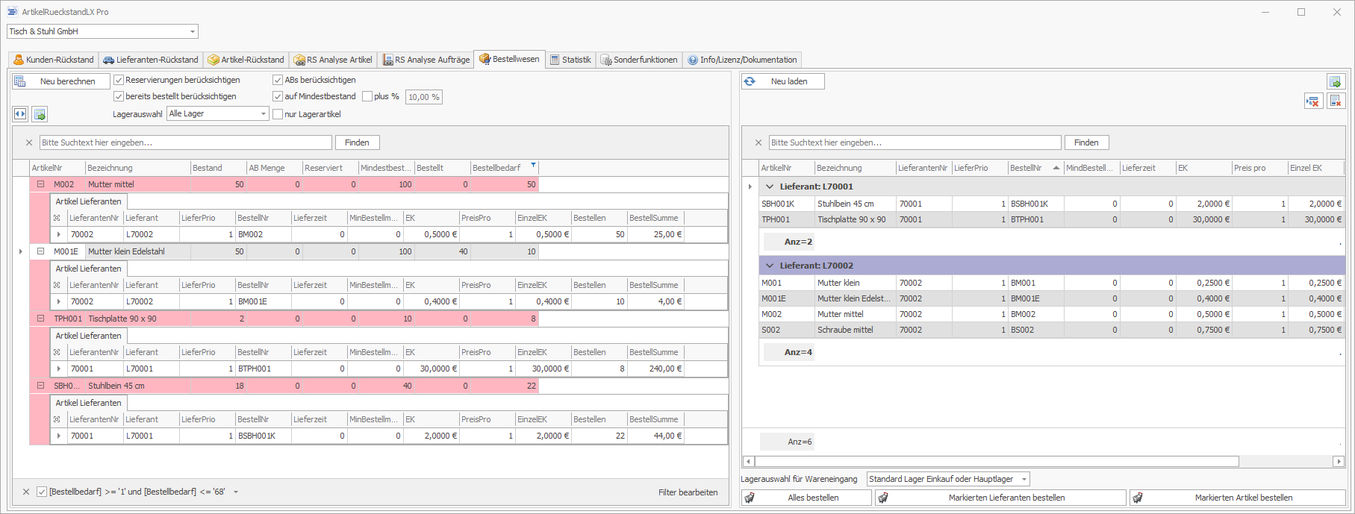Viewport: 1355px width, 514px height.
Task: Clear the left search box with X icon
Action: pos(29,142)
